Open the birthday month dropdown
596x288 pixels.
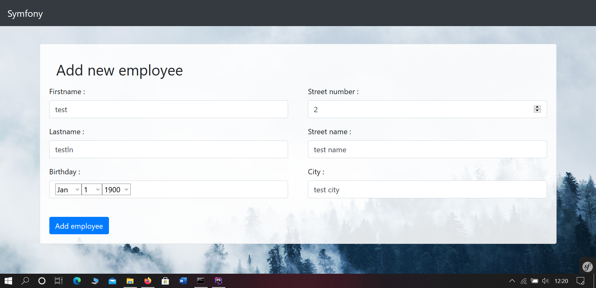tap(68, 190)
